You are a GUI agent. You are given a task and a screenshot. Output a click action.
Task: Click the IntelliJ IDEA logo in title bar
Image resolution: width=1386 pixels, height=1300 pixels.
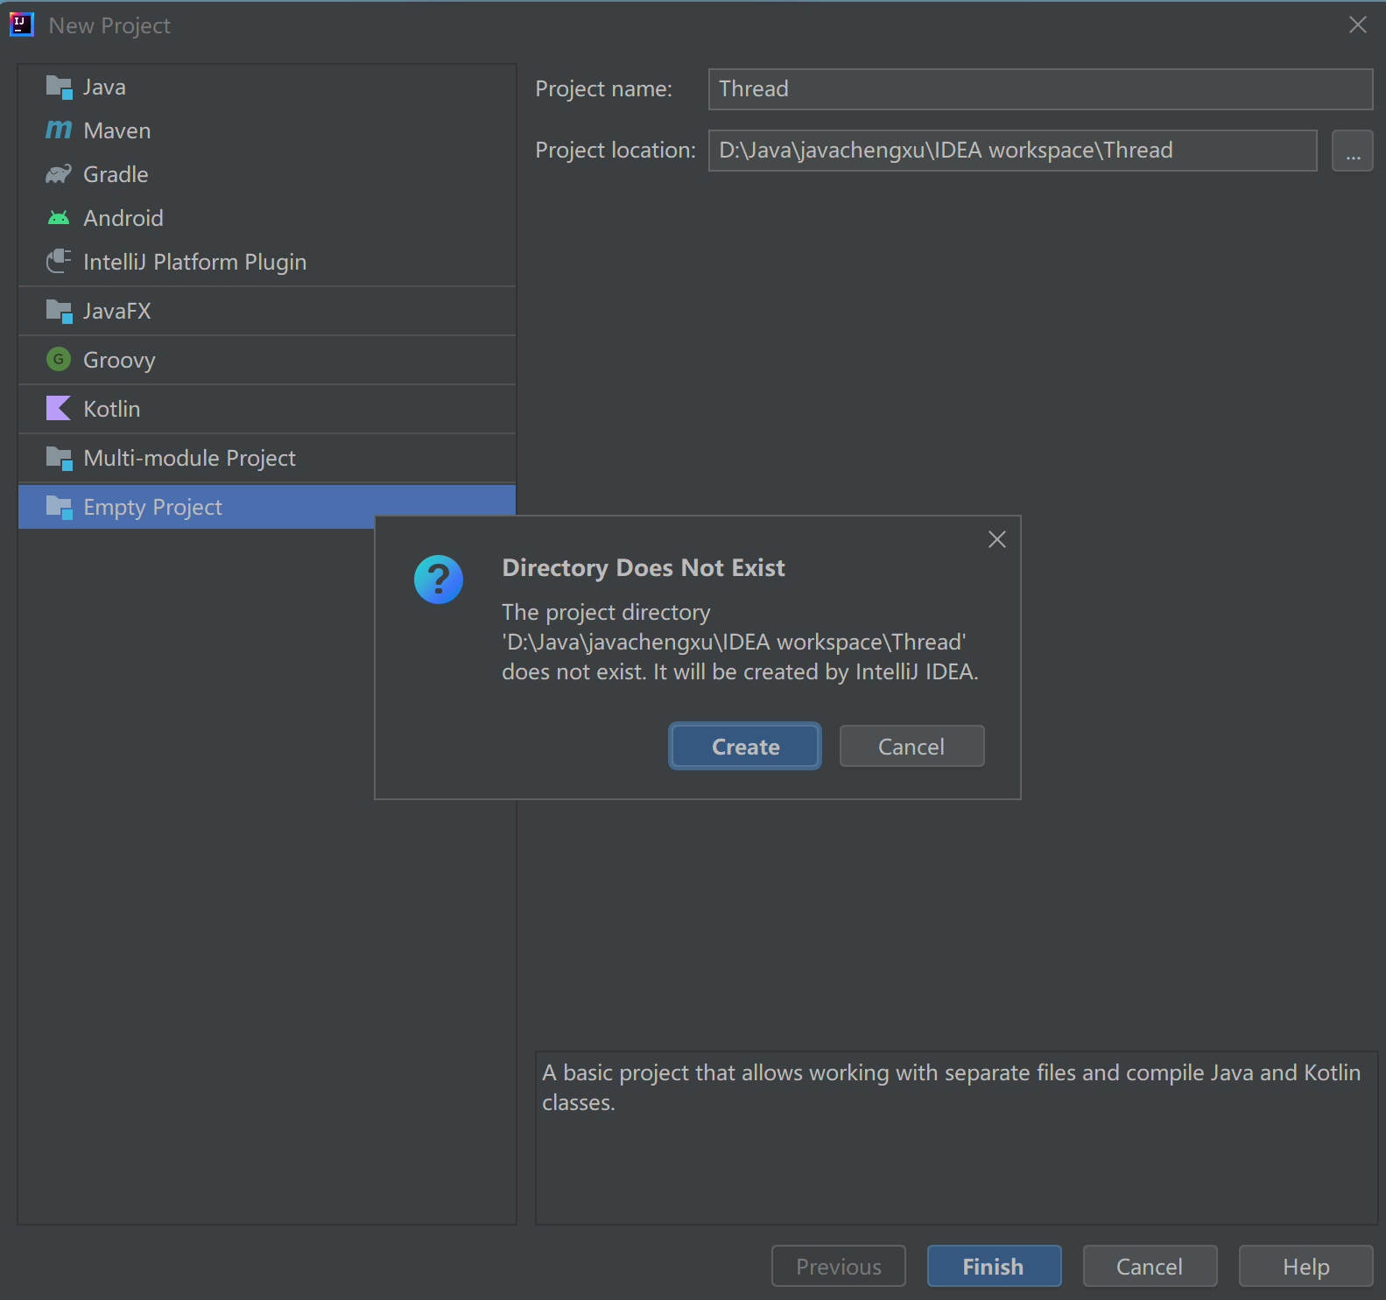[x=21, y=25]
